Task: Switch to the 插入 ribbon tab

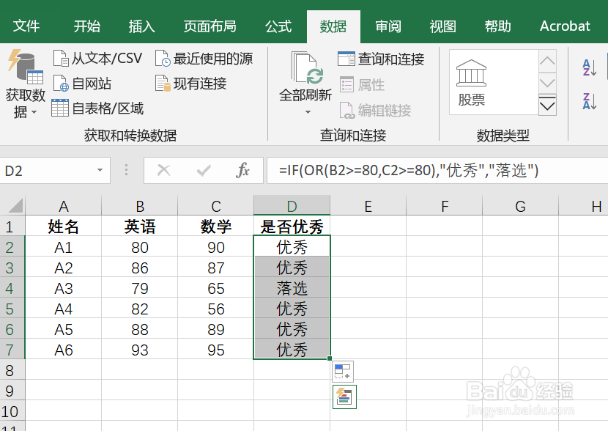Action: coord(141,26)
